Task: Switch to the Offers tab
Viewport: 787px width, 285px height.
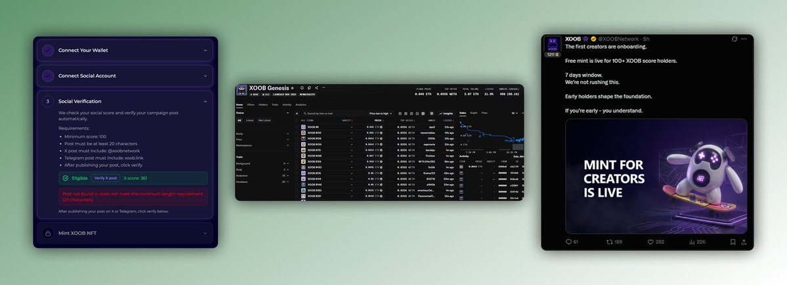Action: coord(251,105)
